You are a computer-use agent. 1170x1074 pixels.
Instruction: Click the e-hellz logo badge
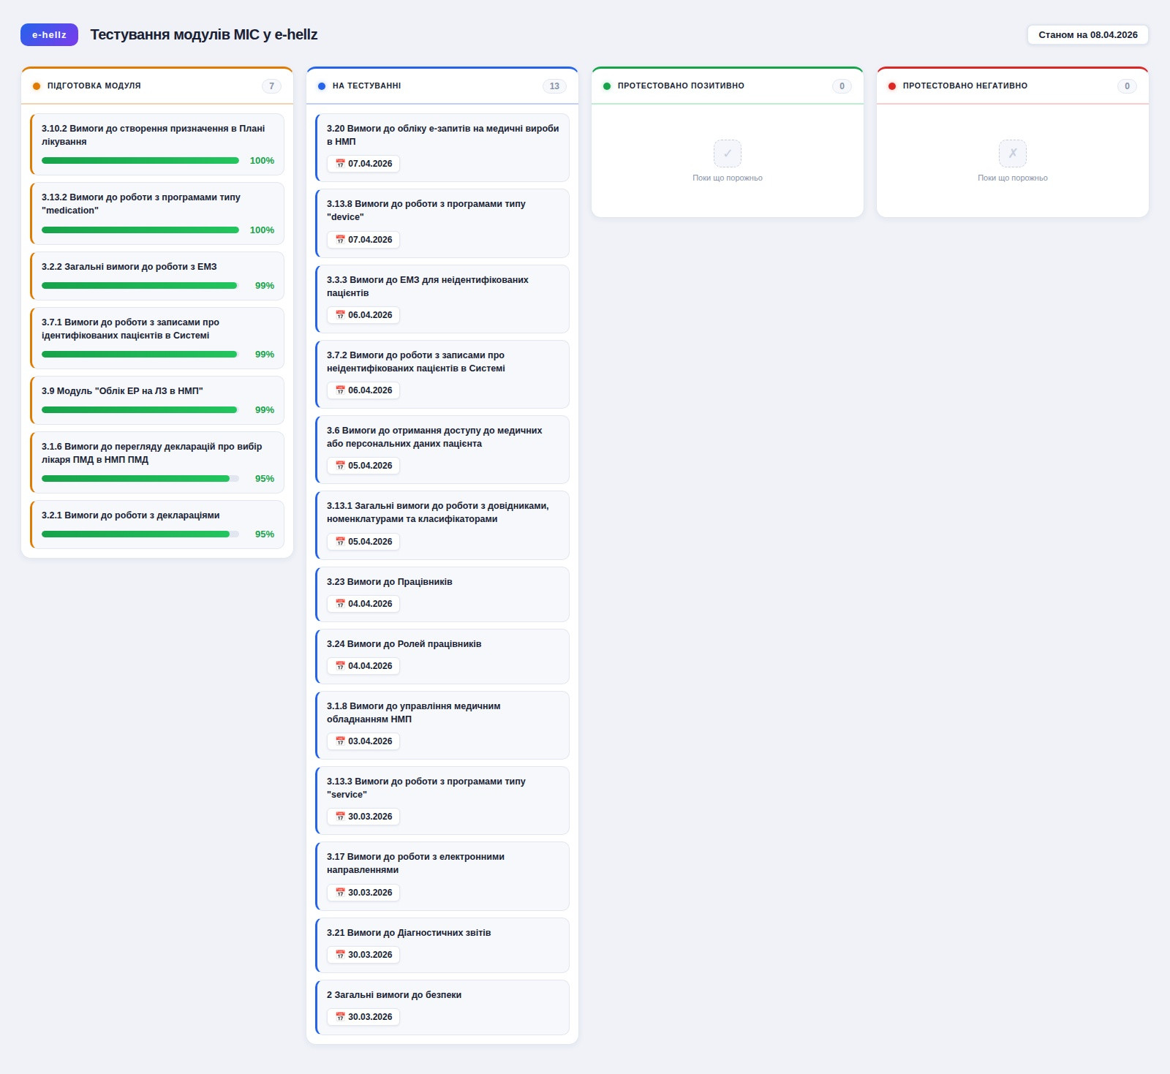pyautogui.click(x=49, y=34)
